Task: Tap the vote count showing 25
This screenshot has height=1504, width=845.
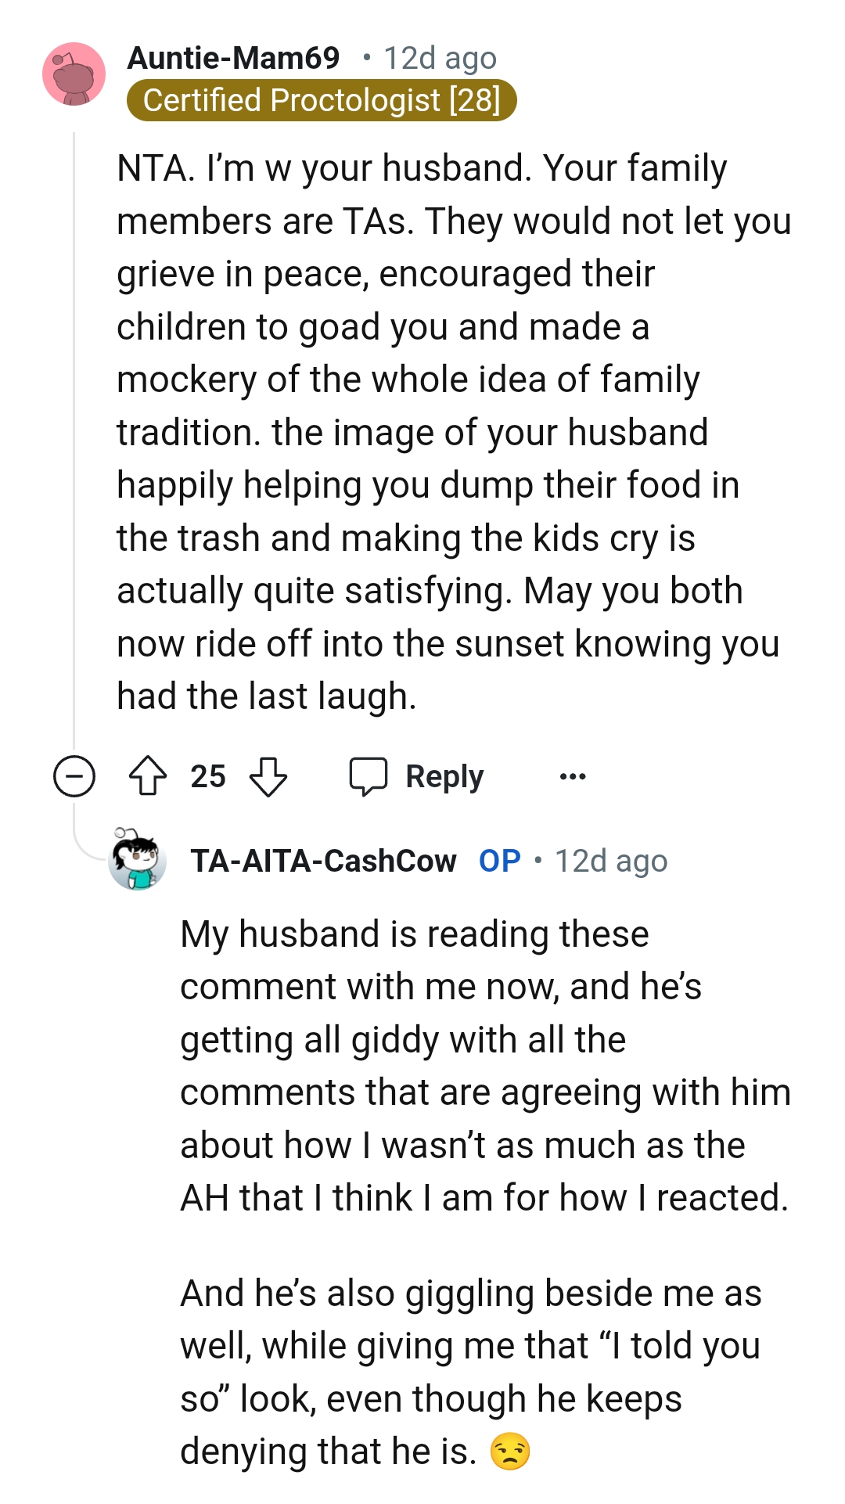Action: pos(208,776)
